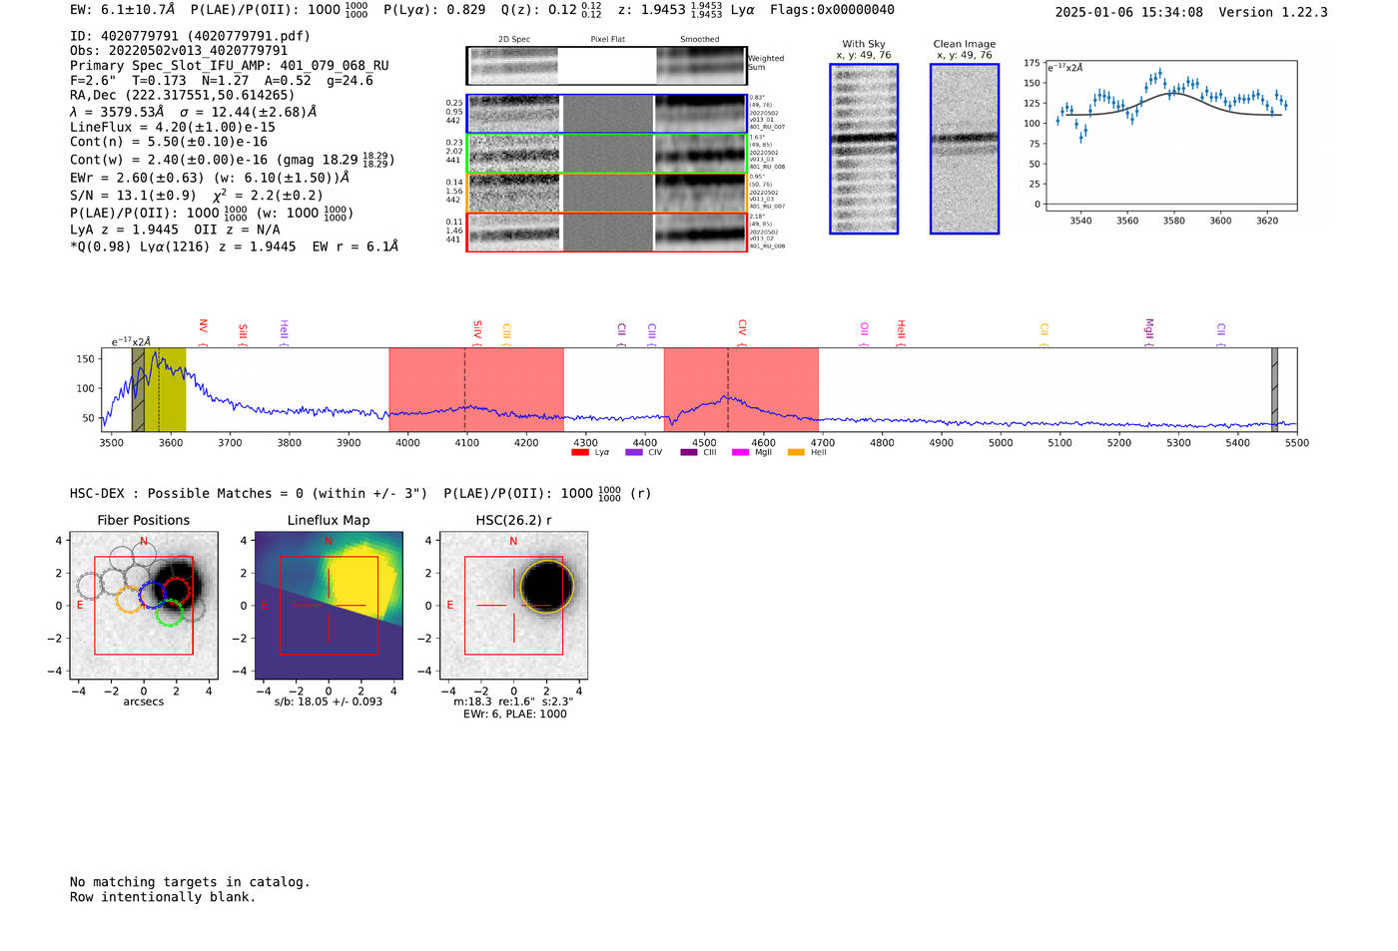Click the dark purple CIII legend swatch
The image size is (1398, 951).
coord(688,453)
